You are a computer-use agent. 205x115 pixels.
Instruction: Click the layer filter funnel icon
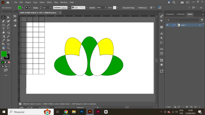click(202, 20)
